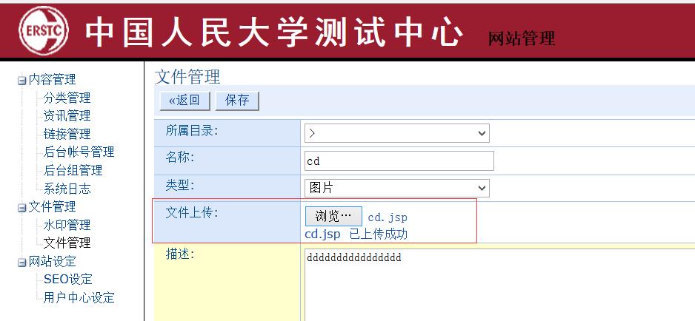Click the 名称 input field containing cd

pos(399,160)
